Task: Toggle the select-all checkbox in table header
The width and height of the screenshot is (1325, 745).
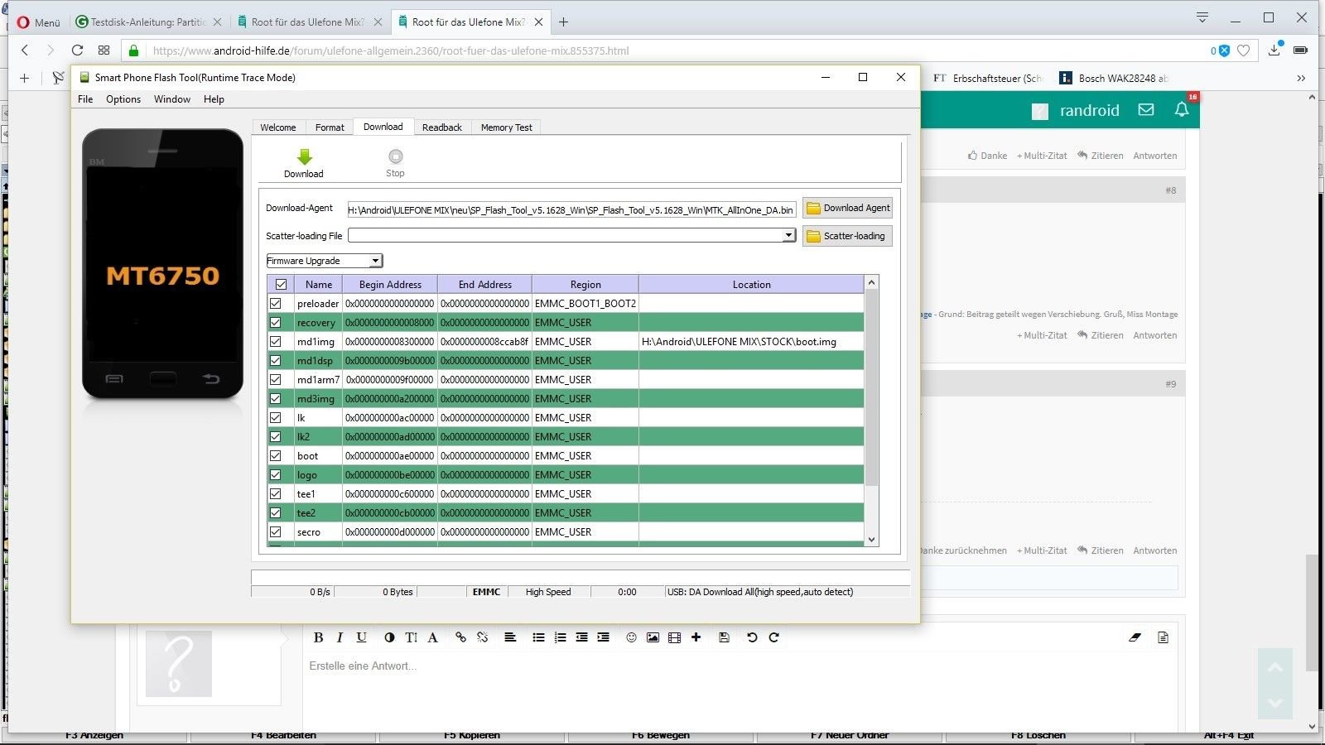Action: coord(281,284)
